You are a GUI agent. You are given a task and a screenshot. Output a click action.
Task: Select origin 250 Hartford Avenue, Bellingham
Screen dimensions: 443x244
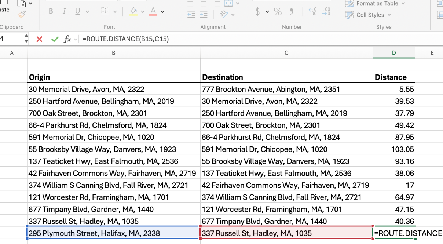[x=114, y=101]
